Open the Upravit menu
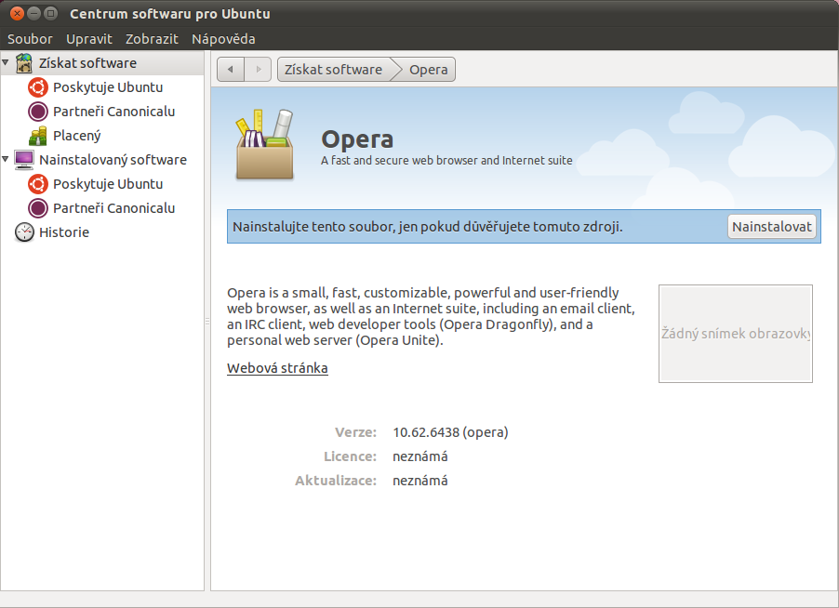This screenshot has height=608, width=839. (x=88, y=39)
